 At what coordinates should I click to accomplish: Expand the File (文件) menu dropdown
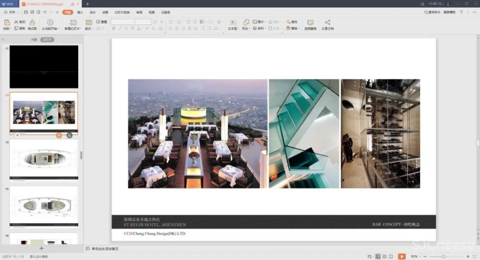tap(11, 12)
